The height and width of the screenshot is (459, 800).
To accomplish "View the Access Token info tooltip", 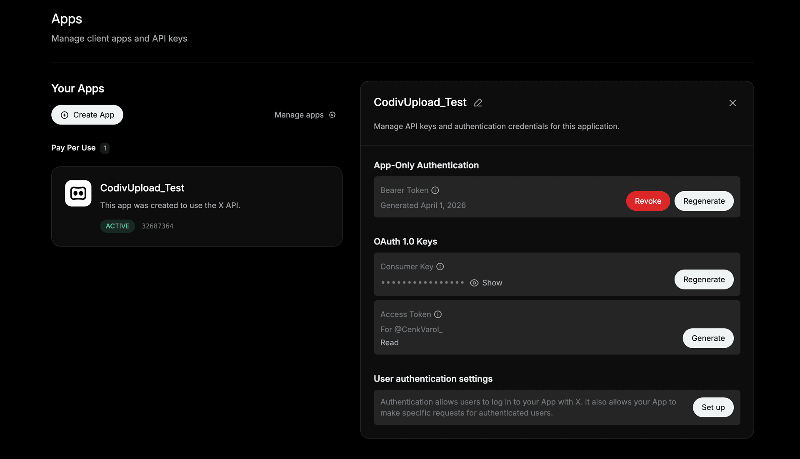I will pyautogui.click(x=438, y=314).
